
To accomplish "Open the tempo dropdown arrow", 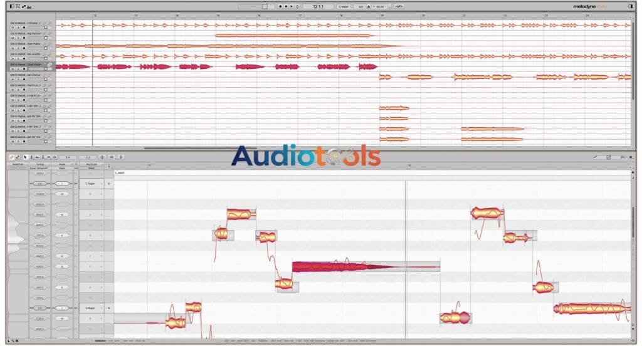I will tap(390, 6).
